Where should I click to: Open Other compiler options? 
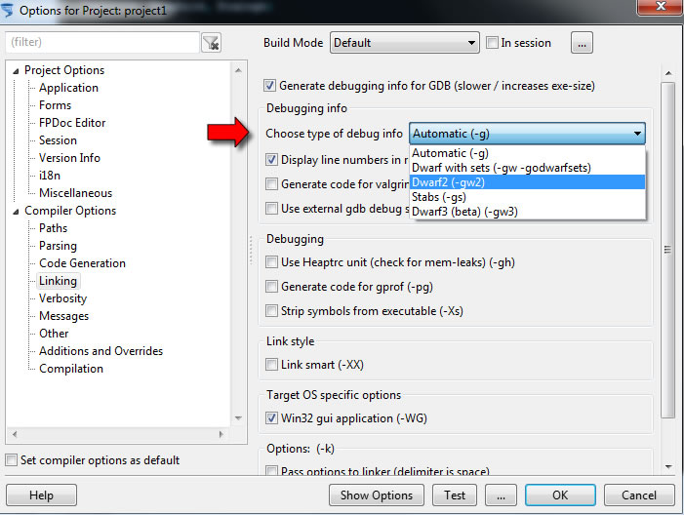click(x=54, y=334)
